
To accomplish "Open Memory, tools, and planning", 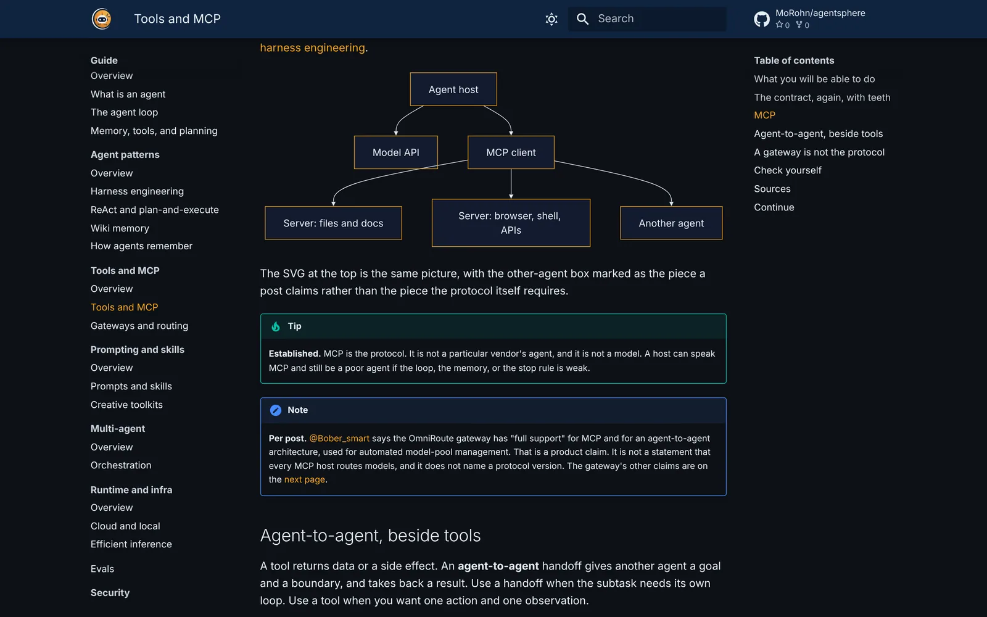I will [154, 131].
